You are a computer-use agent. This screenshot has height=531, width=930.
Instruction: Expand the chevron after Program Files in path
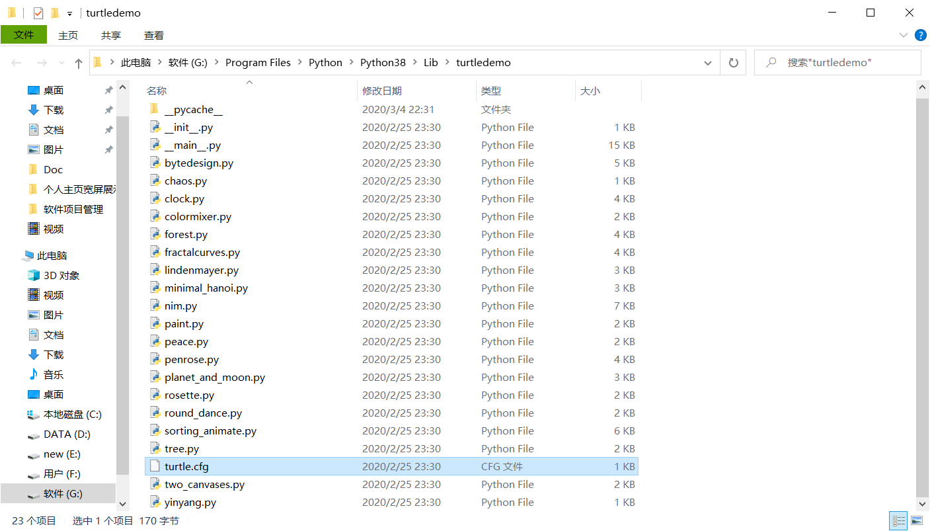[299, 63]
